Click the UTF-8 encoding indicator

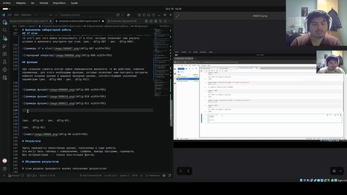pos(134,175)
